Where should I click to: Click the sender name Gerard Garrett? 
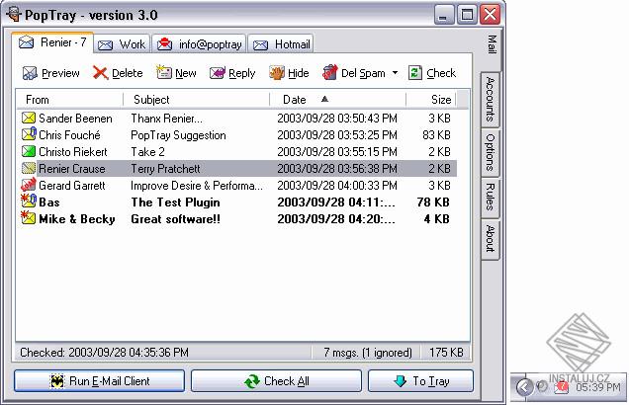coord(72,186)
